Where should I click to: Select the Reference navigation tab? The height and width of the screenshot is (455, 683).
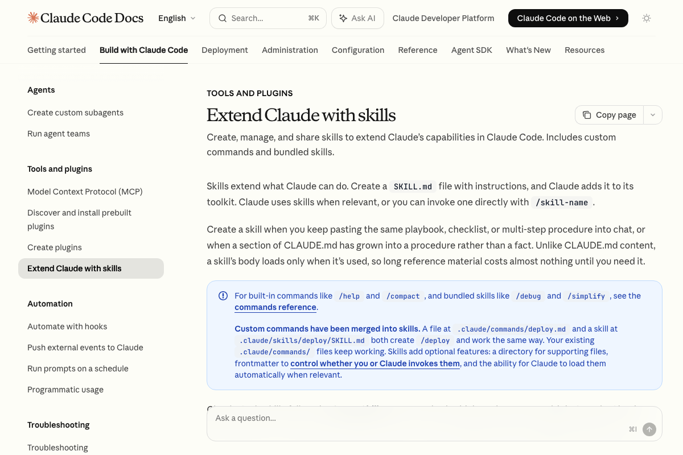pos(418,50)
